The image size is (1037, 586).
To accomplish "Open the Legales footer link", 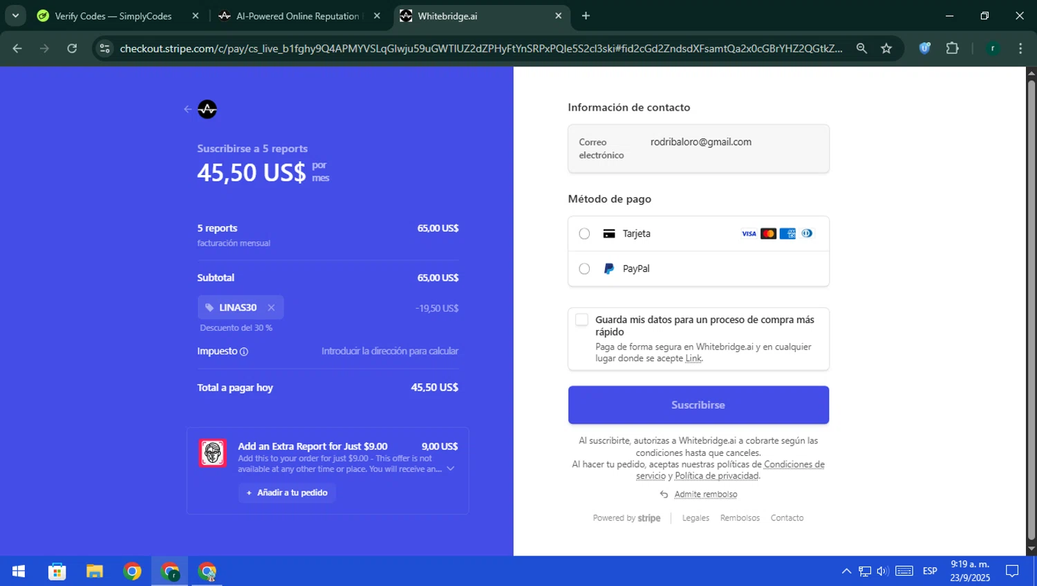I will [695, 518].
